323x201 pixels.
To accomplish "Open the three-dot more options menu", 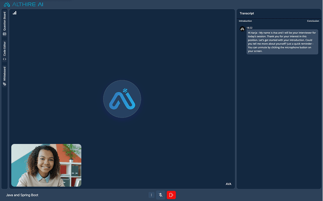I will (x=151, y=195).
